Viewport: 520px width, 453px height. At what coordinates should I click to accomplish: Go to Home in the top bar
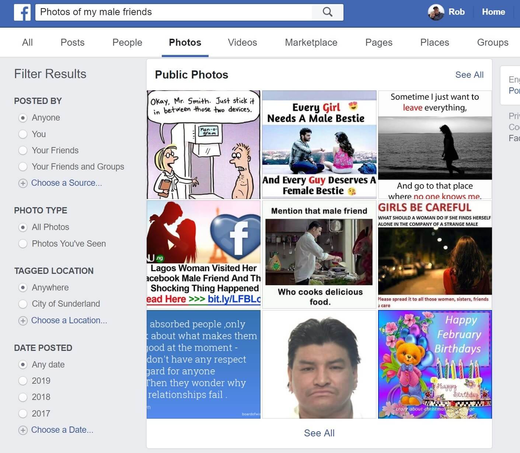[493, 12]
